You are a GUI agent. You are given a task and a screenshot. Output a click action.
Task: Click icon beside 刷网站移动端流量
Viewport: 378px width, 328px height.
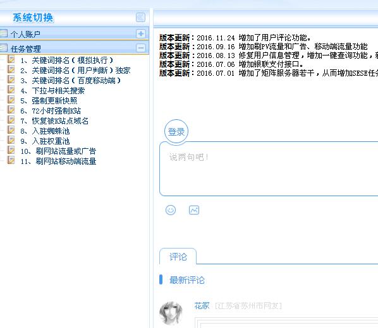[11, 160]
